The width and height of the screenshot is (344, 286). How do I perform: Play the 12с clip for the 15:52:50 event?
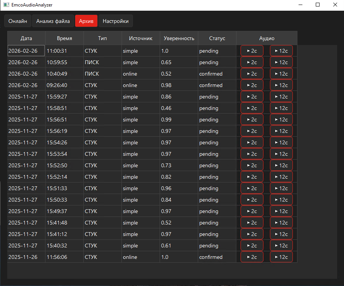[x=281, y=165]
